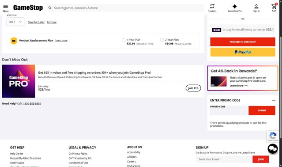Click the JOIN email signup button
Viewport: 282px width, 167px height.
tap(261, 159)
